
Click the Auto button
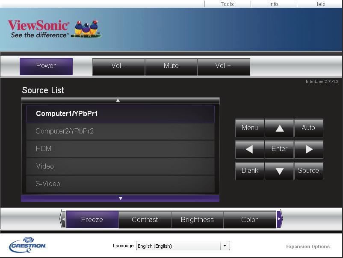pyautogui.click(x=309, y=128)
